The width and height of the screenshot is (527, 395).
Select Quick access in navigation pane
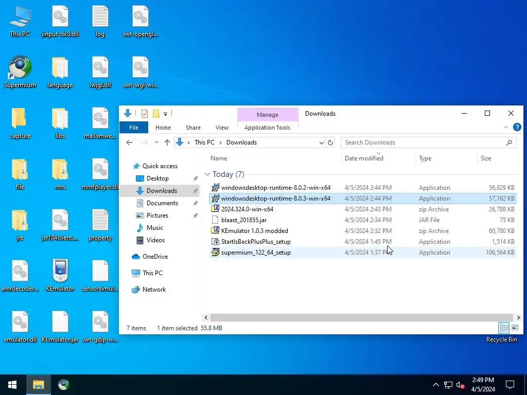[160, 166]
